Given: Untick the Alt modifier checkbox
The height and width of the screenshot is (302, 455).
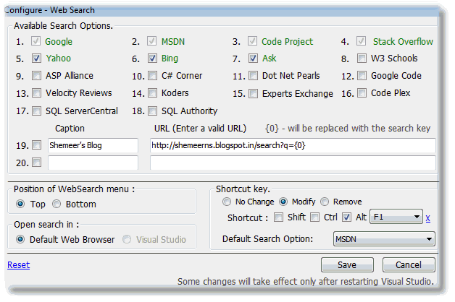Looking at the screenshot, I should click(346, 217).
